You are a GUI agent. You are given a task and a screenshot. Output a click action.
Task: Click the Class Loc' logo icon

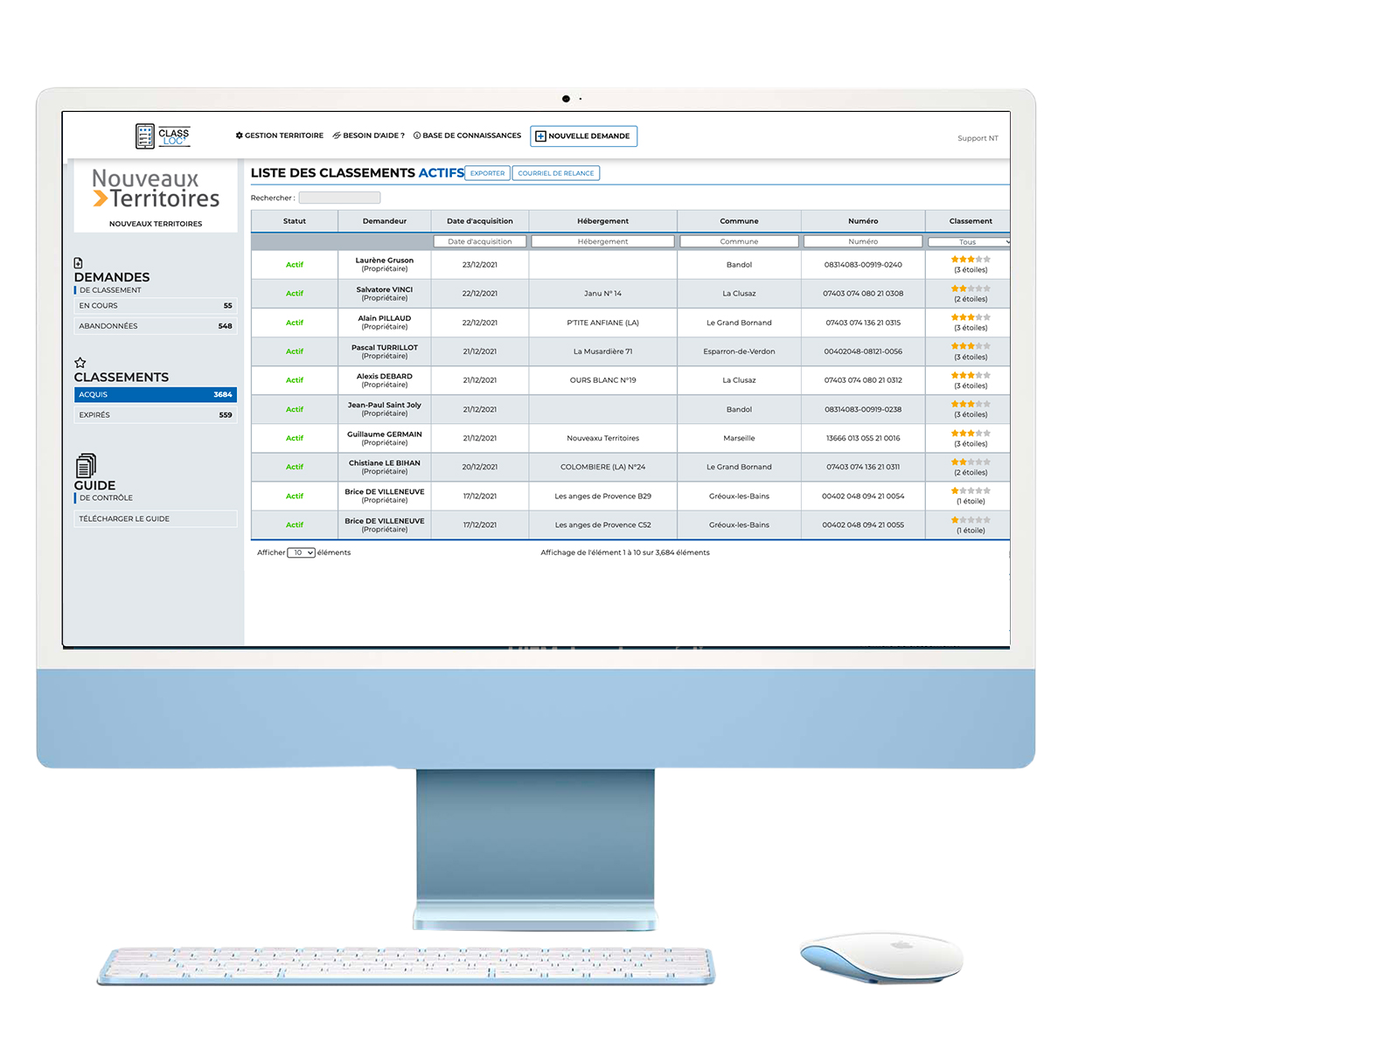pos(145,135)
